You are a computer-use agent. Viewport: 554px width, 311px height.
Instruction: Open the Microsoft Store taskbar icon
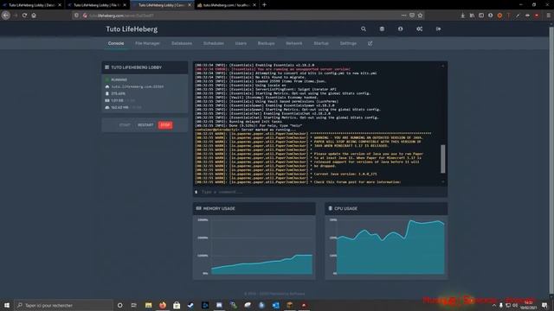pyautogui.click(x=177, y=305)
